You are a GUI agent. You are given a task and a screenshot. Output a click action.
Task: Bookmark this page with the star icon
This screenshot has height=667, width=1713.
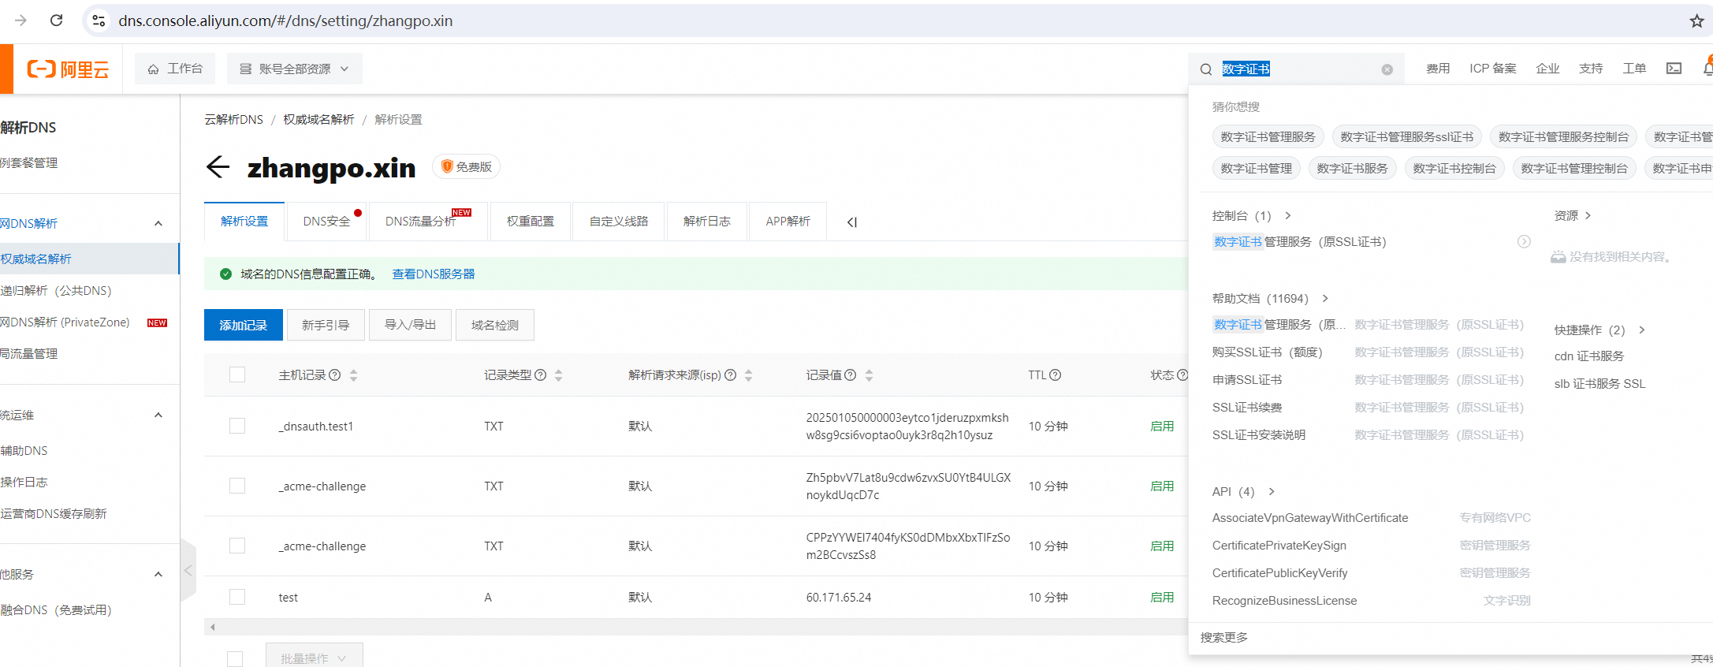1696,21
